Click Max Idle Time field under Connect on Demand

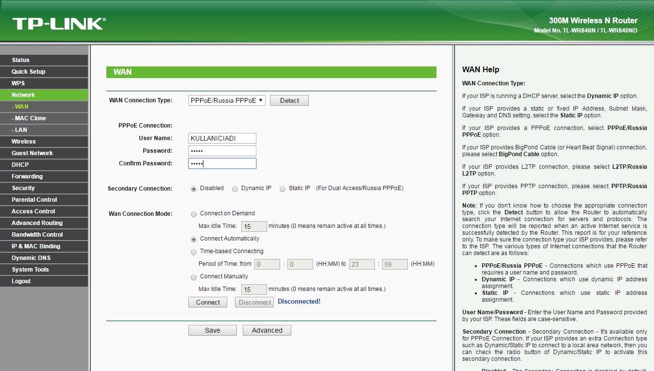pyautogui.click(x=254, y=226)
